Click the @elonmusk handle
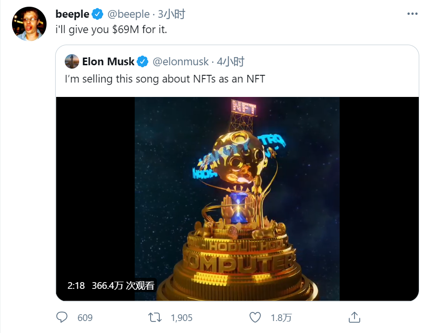 click(x=180, y=61)
